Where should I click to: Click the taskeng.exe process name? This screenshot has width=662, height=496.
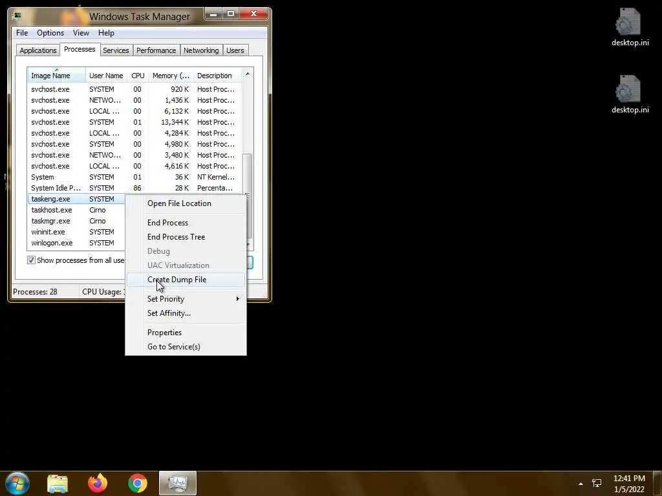(x=50, y=199)
